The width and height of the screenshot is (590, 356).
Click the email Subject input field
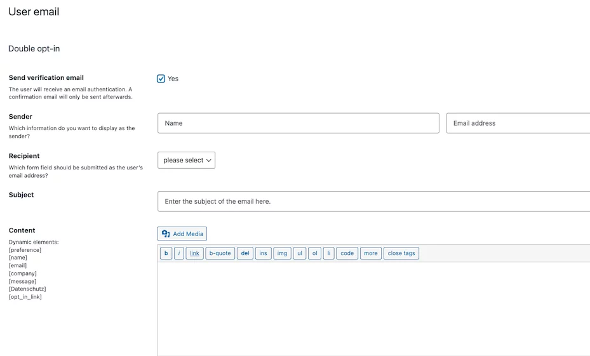pyautogui.click(x=373, y=201)
